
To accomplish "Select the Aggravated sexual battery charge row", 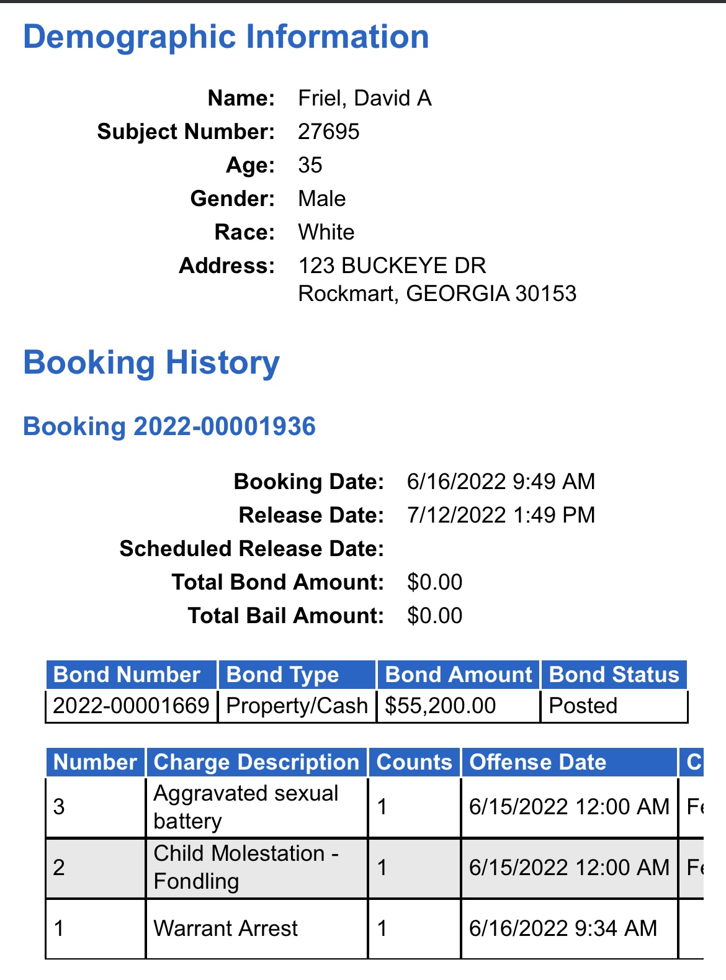I will pos(374,807).
